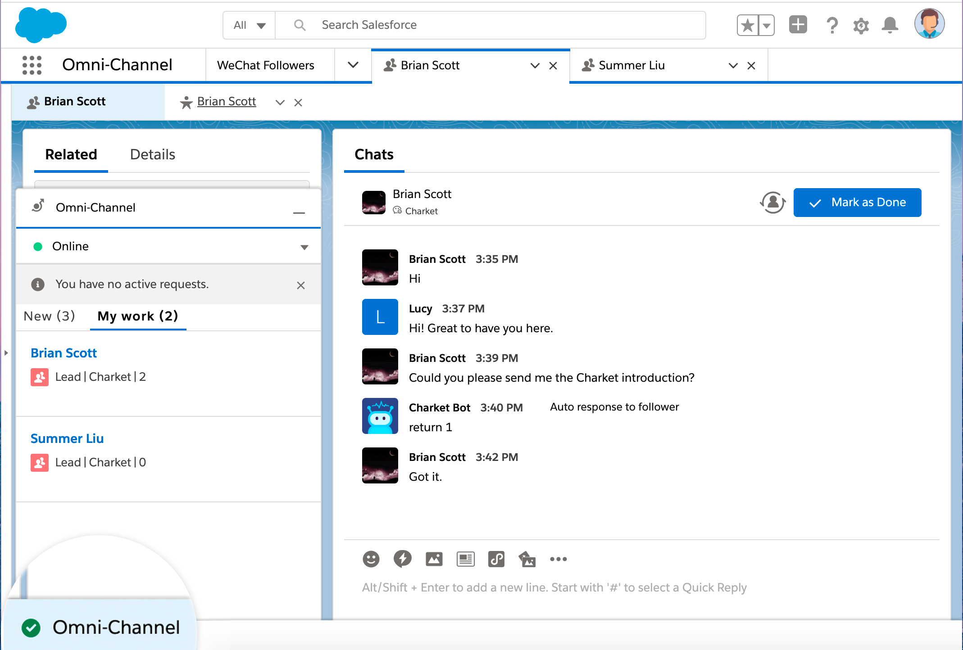Screen dimensions: 963x650
Task: Click the Mark as Done button
Action: click(x=857, y=203)
